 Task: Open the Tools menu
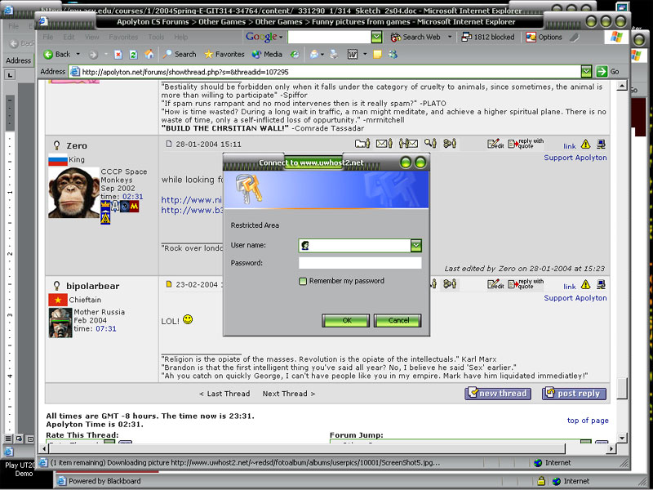click(x=155, y=37)
